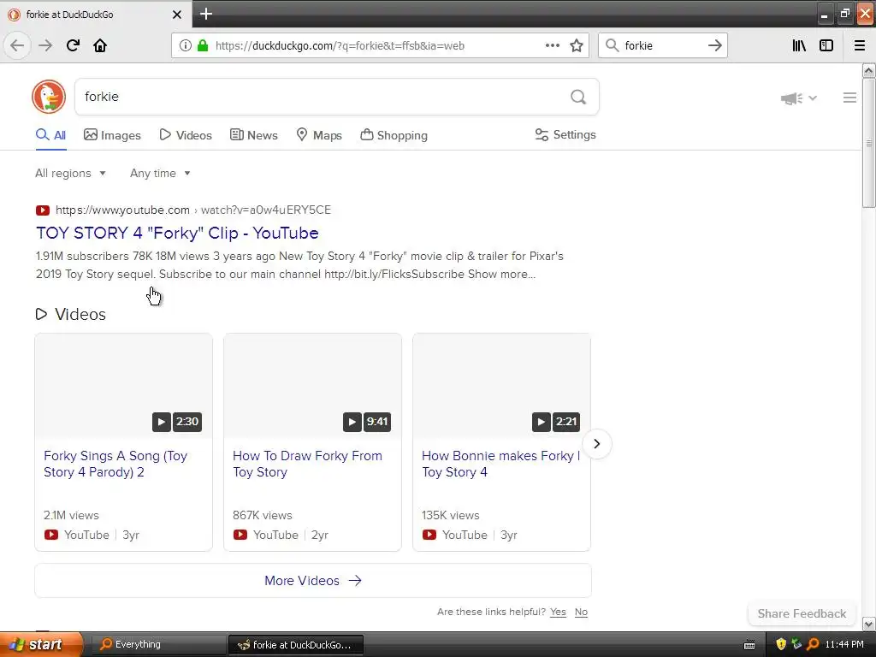Select the All results tab
This screenshot has height=657, width=876.
[50, 135]
